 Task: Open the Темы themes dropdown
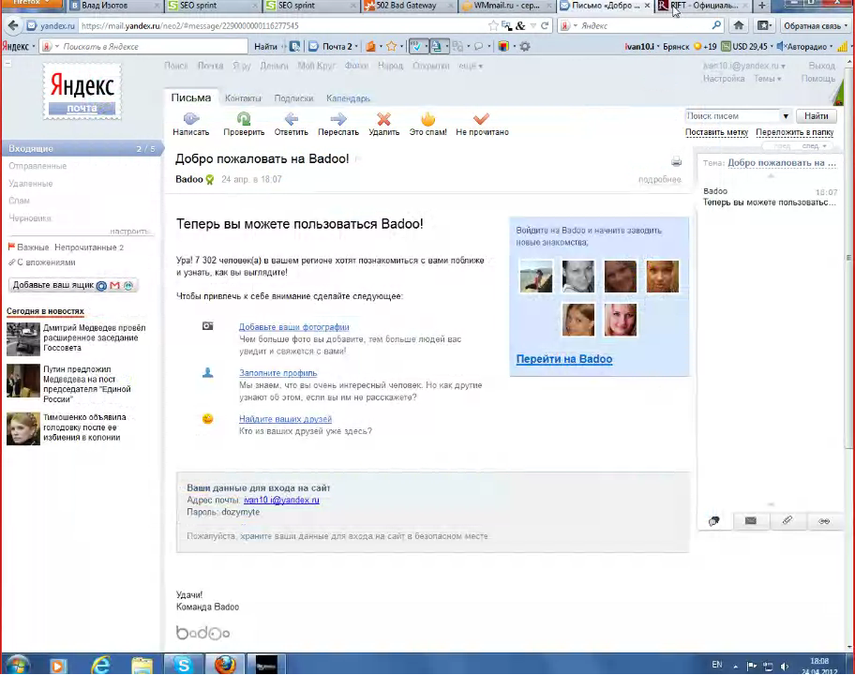767,79
